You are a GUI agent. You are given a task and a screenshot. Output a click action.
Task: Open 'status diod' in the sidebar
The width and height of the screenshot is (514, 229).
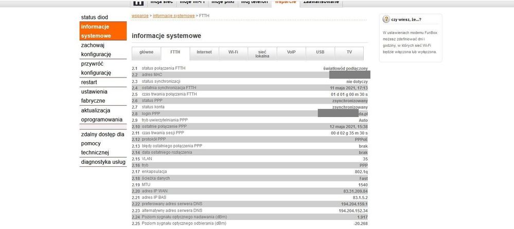(95, 17)
